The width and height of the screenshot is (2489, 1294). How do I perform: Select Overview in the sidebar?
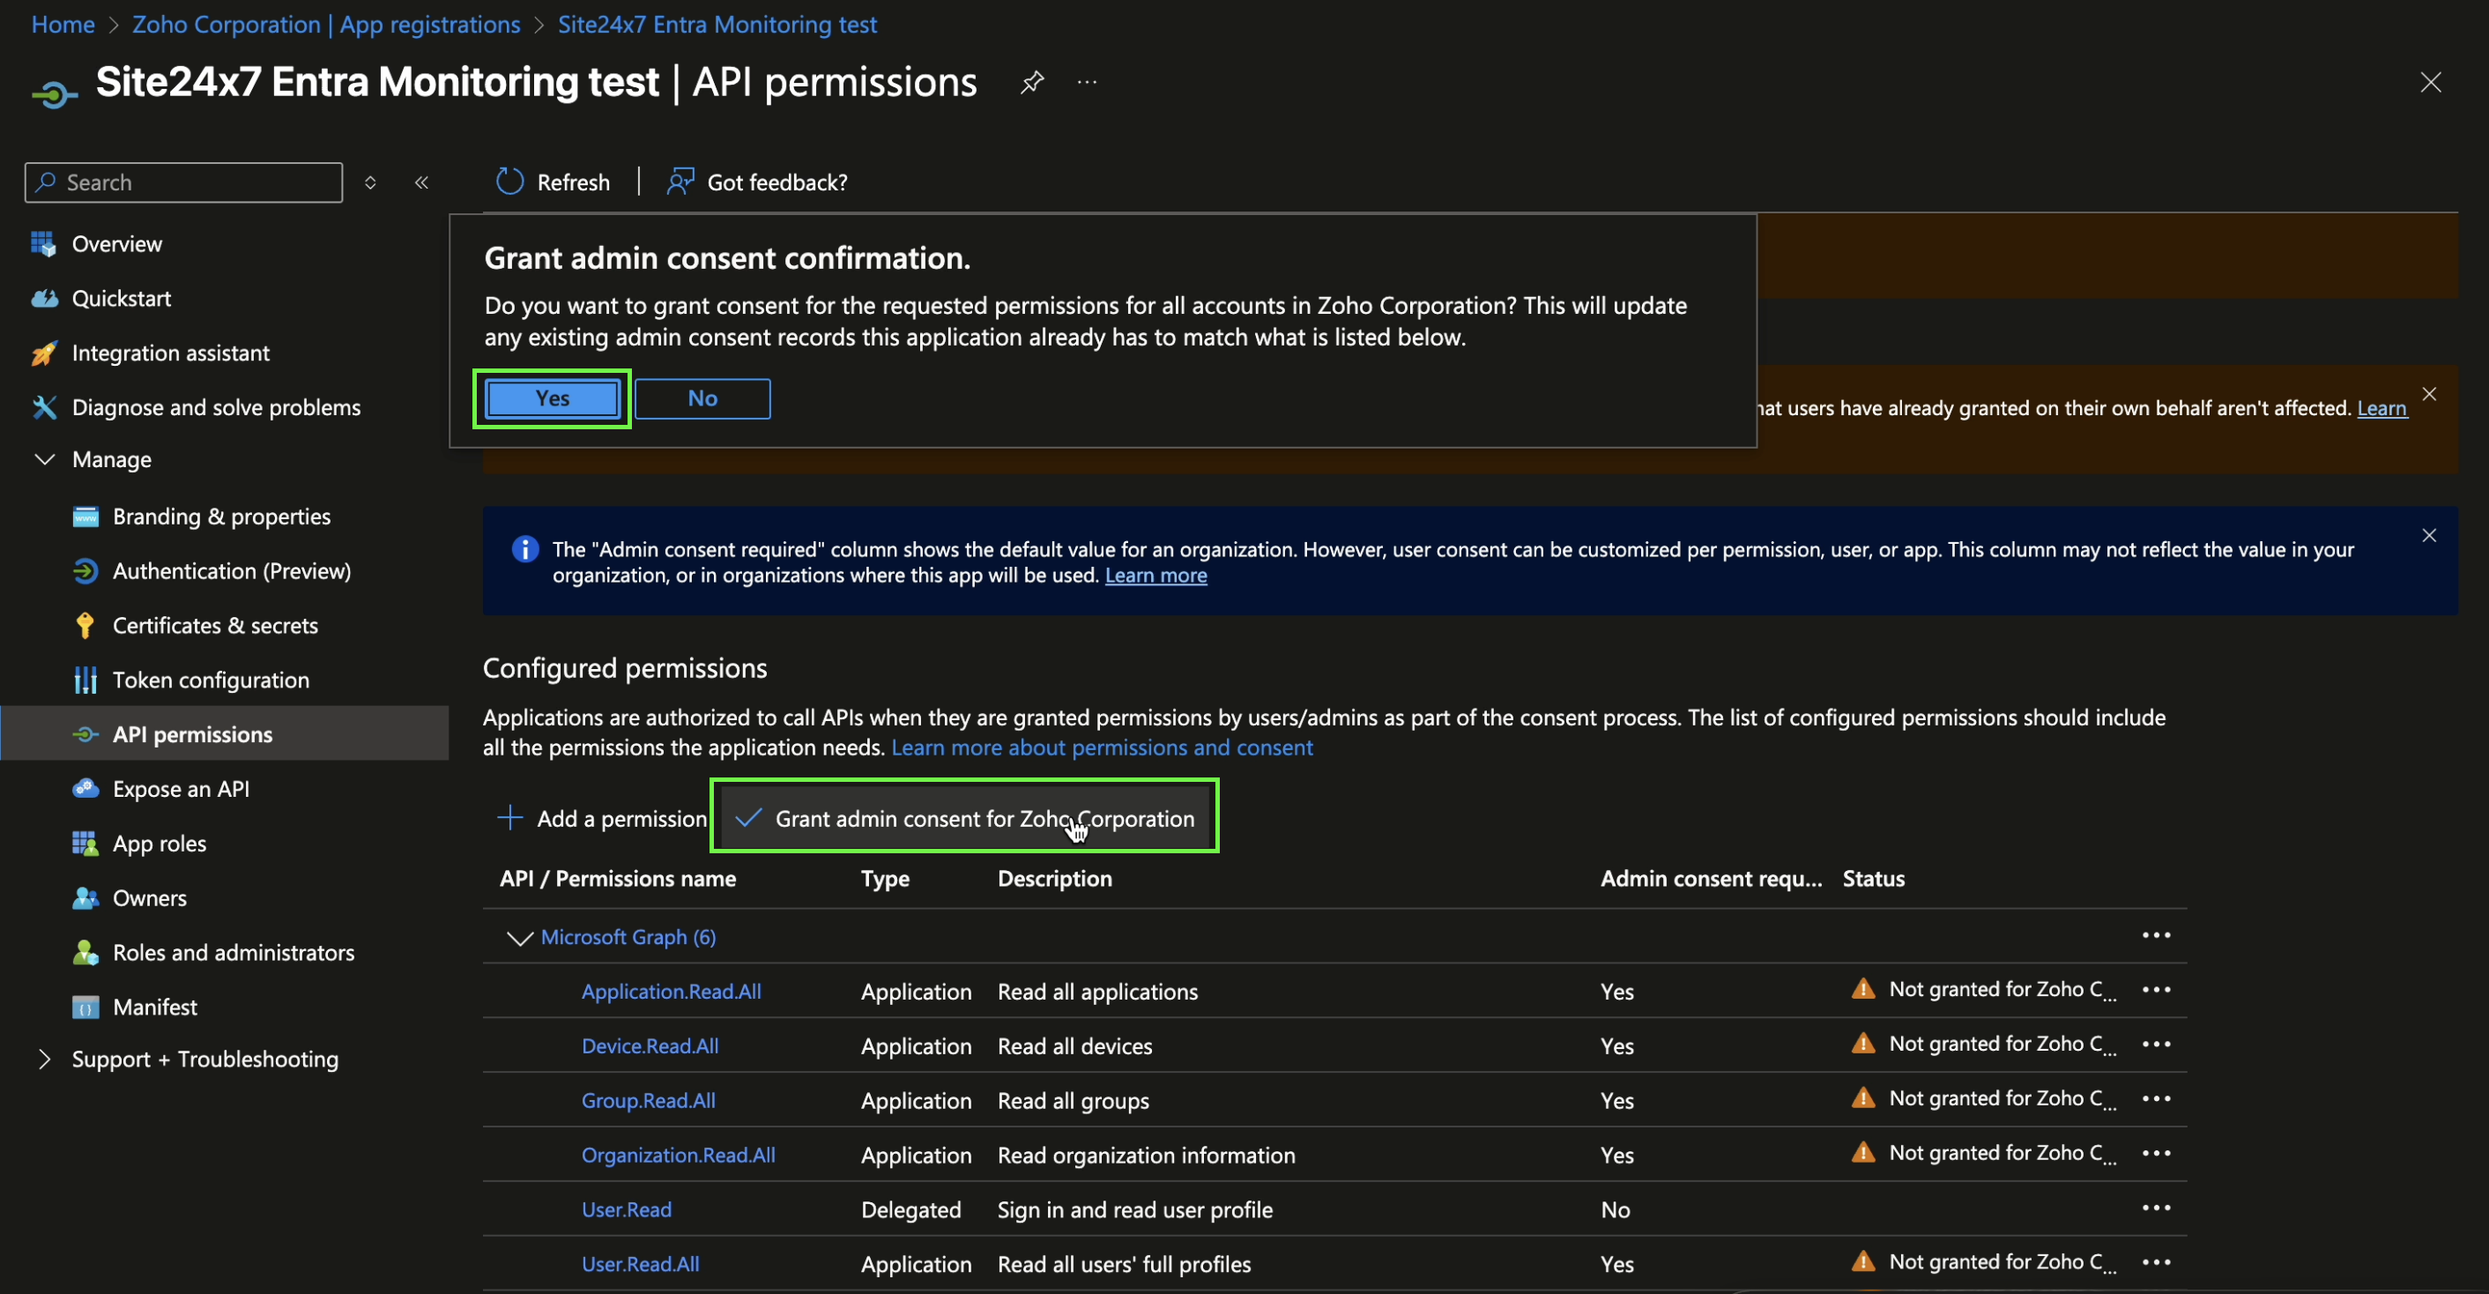[117, 243]
